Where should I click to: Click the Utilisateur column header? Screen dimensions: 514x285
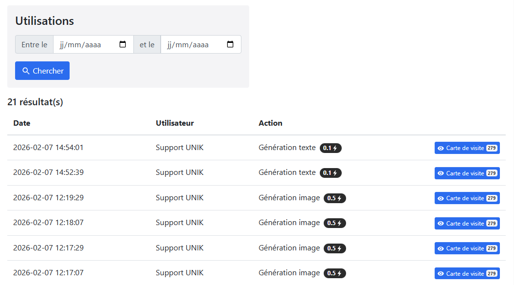(x=175, y=123)
